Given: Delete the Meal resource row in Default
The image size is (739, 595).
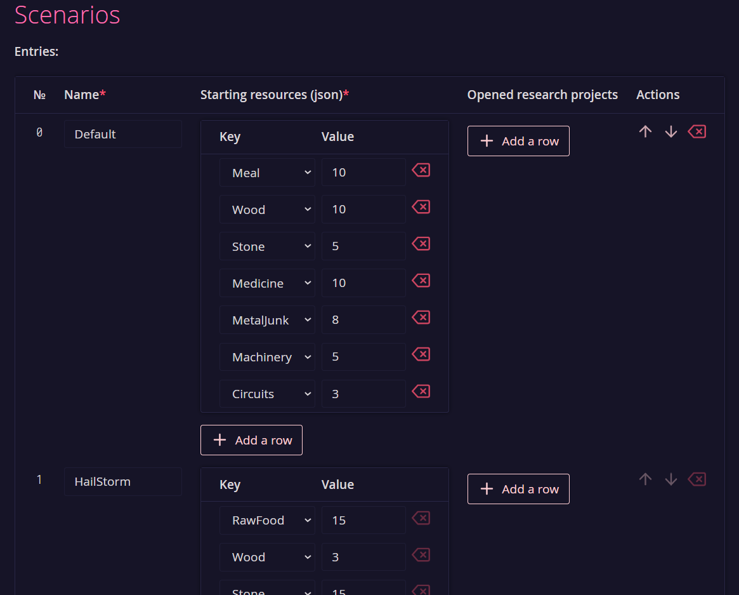Looking at the screenshot, I should 421,170.
